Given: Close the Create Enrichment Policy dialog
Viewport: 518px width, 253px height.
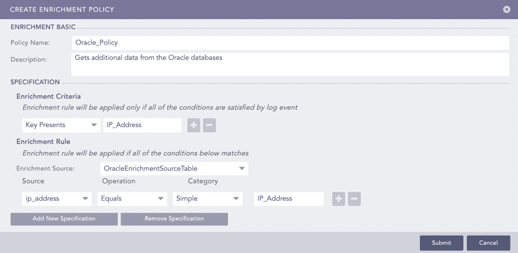Looking at the screenshot, I should point(506,9).
